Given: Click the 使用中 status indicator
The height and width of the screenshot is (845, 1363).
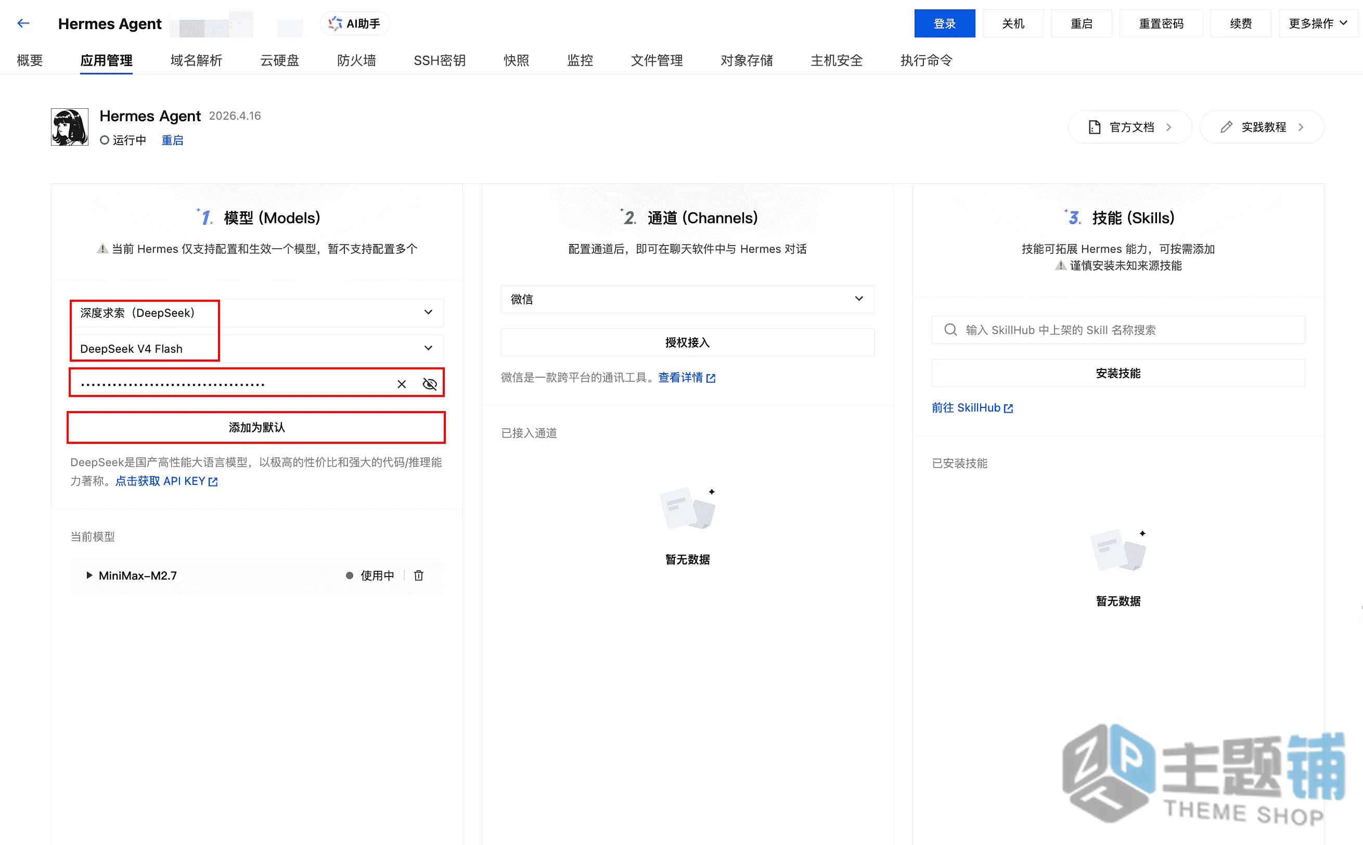Looking at the screenshot, I should 370,575.
